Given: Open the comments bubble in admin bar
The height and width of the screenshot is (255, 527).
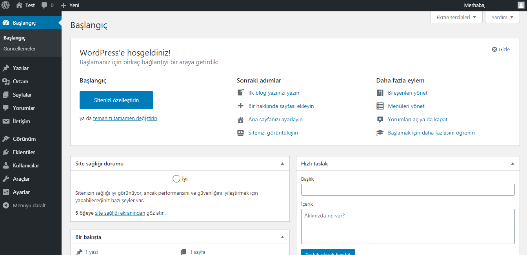Looking at the screenshot, I should [x=44, y=5].
